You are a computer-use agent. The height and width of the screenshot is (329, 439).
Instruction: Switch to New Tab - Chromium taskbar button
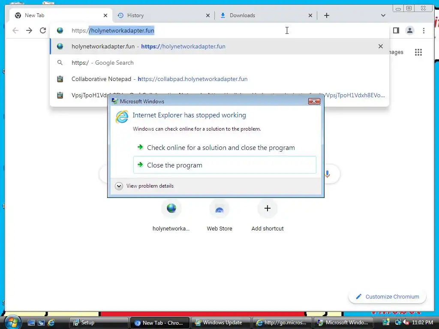(x=159, y=323)
